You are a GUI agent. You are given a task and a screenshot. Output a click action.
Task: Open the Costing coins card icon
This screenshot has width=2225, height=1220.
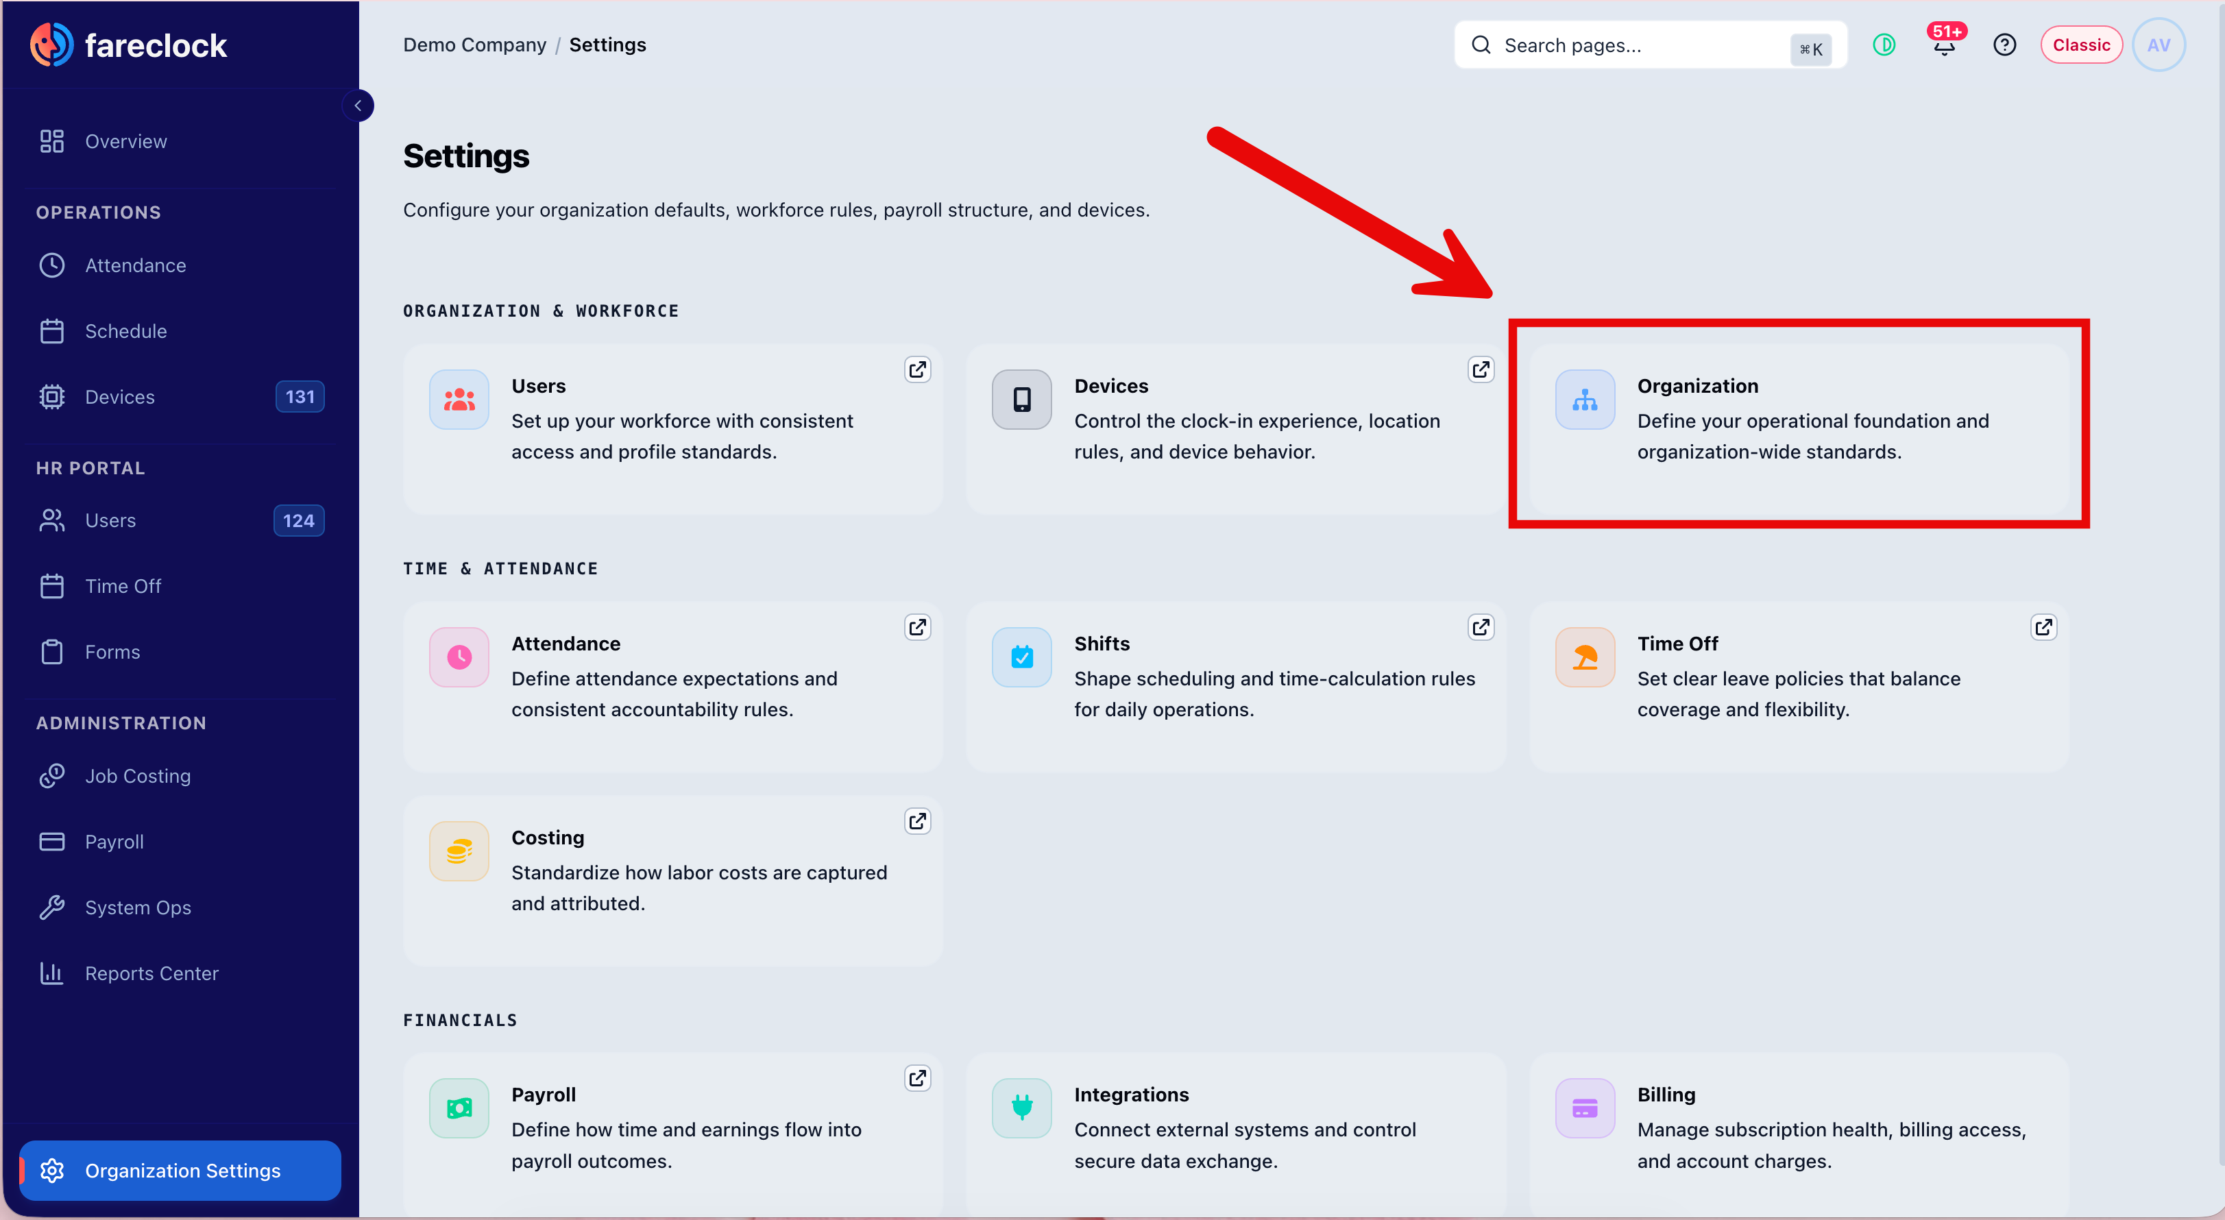(x=459, y=851)
